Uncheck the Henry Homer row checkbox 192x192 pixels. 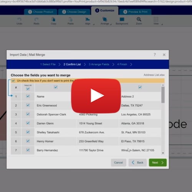click(28, 141)
